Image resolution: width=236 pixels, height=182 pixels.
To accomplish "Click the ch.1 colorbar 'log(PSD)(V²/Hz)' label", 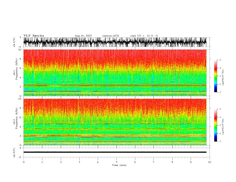I will click(x=223, y=78).
